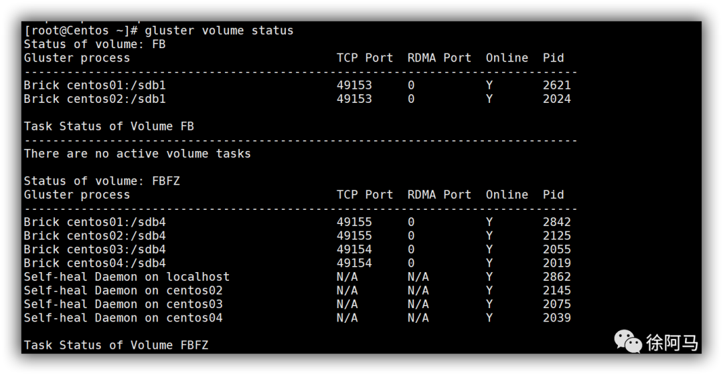The height and width of the screenshot is (375, 723).
Task: Click 'Task Status of Volume FBFZ' heading
Action: pos(116,345)
